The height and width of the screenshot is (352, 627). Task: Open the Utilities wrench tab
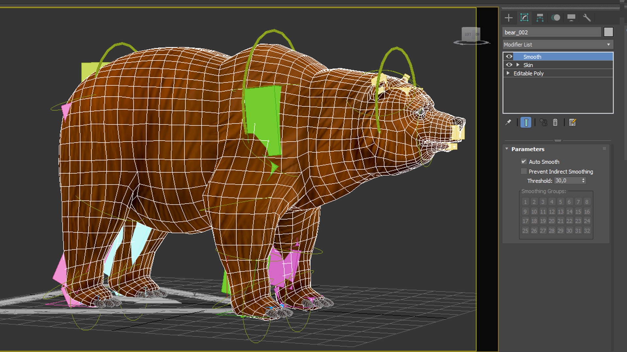pyautogui.click(x=587, y=18)
